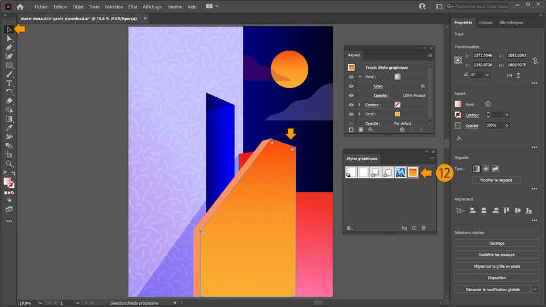Screen dimensions: 546x307
Task: Hide the Contour attribute via eye icon
Action: tap(351, 105)
